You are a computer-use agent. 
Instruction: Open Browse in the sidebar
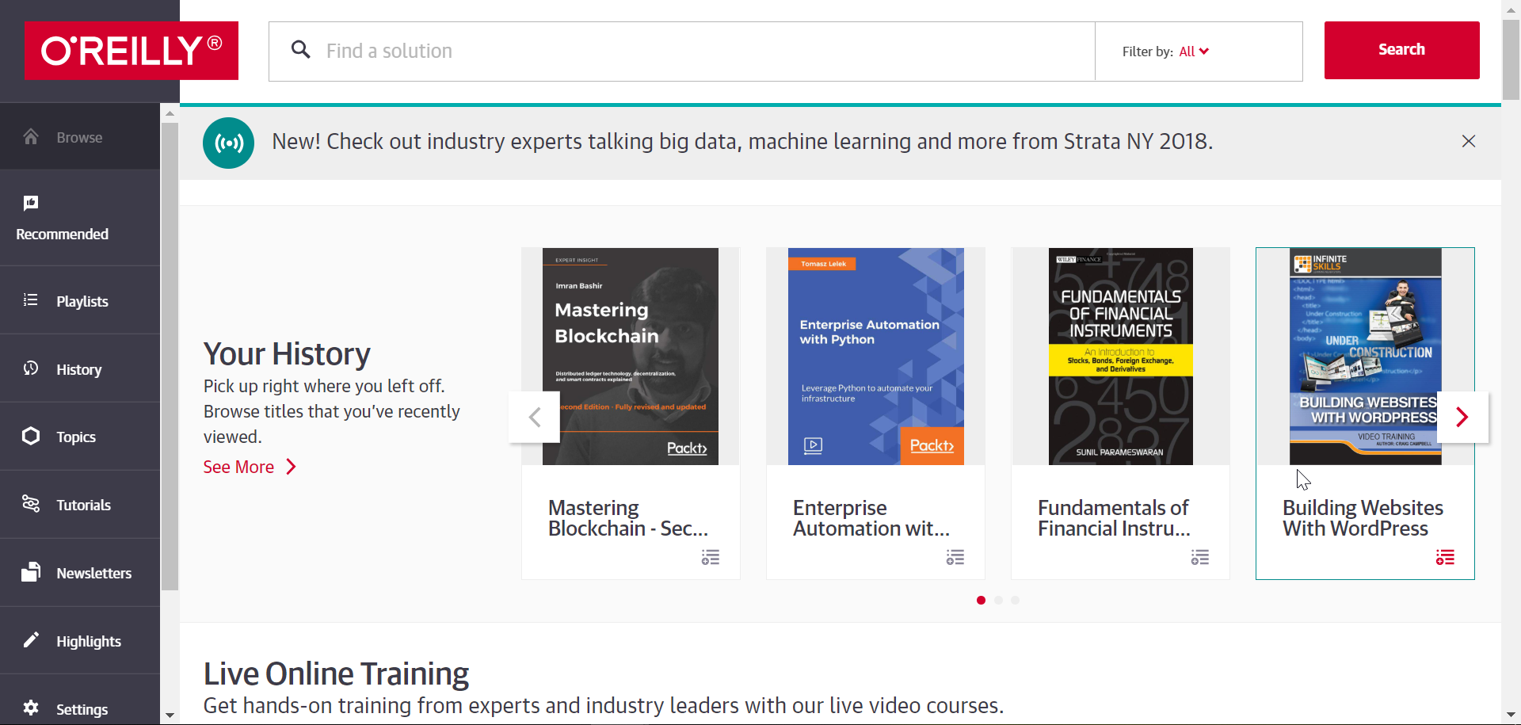pyautogui.click(x=80, y=136)
